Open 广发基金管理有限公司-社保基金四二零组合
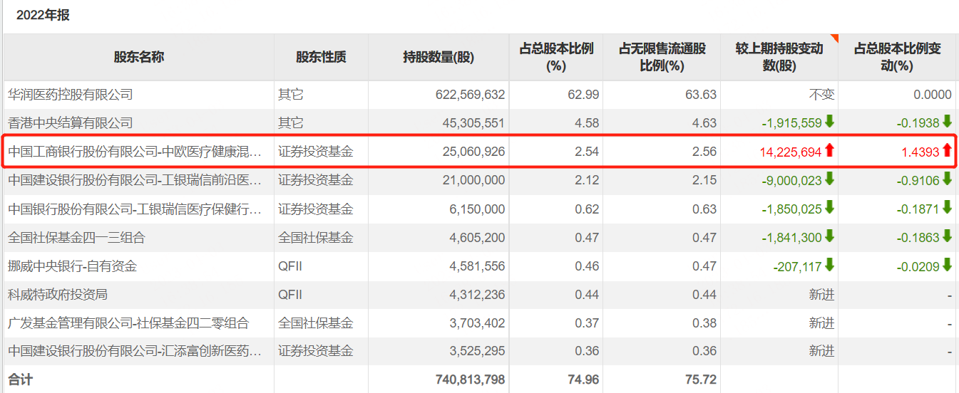This screenshot has height=393, width=959. (x=128, y=323)
